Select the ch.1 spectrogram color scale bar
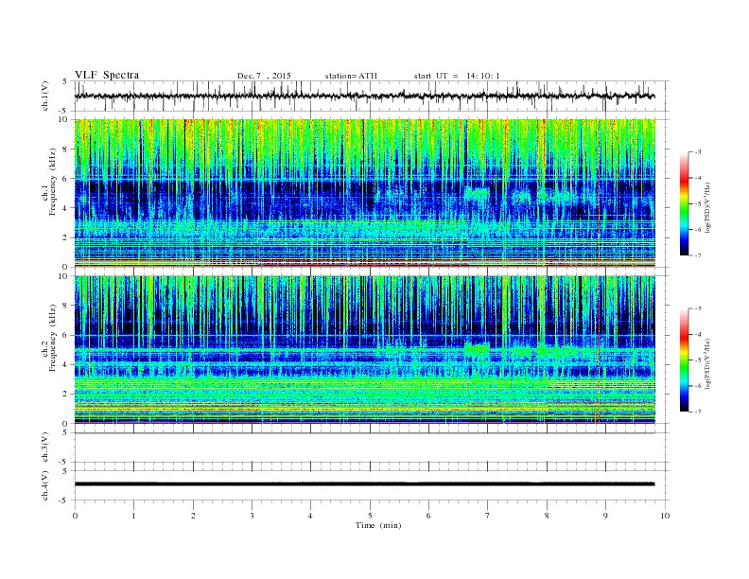Image resolution: width=749 pixels, height=579 pixels. pyautogui.click(x=685, y=203)
